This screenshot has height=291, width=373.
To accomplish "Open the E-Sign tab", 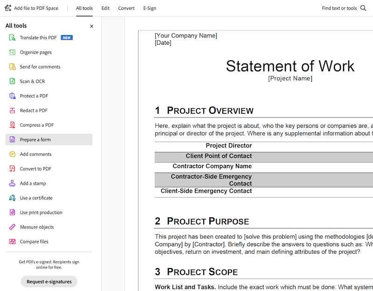I will coord(150,8).
